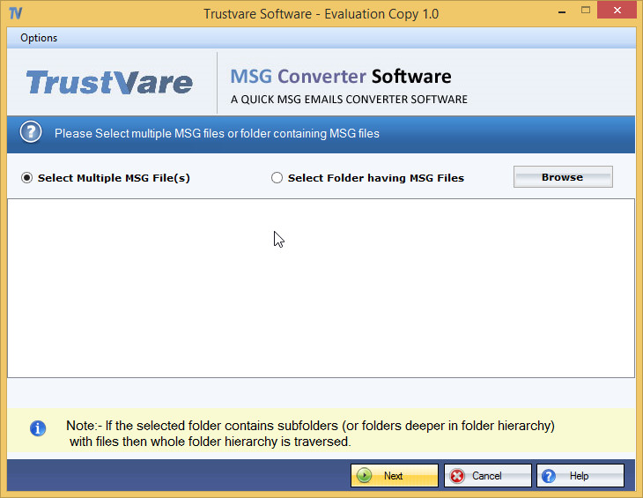Click the question mark icon in blue banner

coord(31,133)
